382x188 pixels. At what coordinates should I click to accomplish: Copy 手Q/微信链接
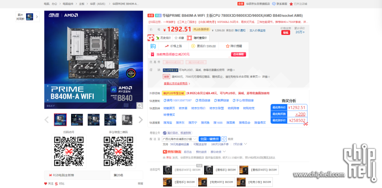tap(243, 101)
